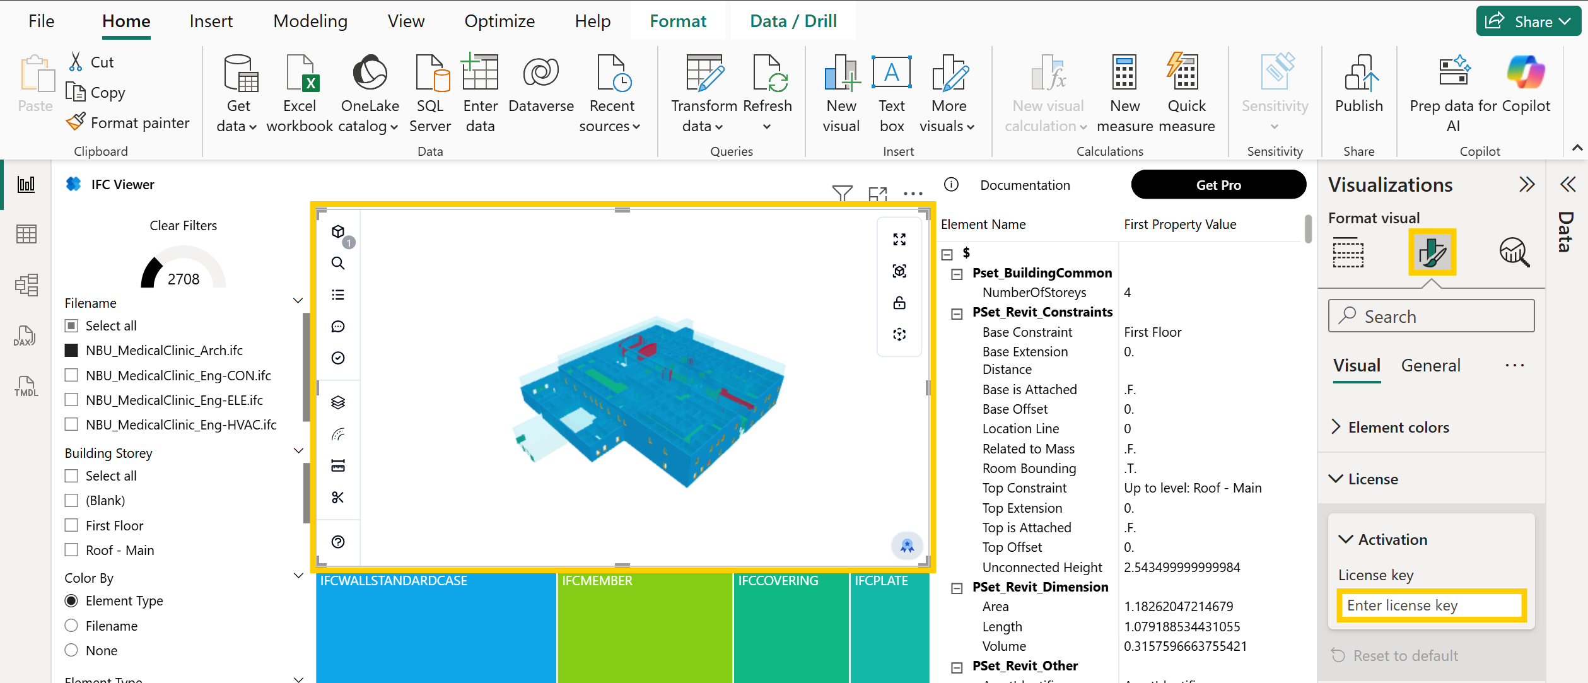The height and width of the screenshot is (683, 1588).
Task: Select the Format visual paintbrush icon
Action: pyautogui.click(x=1432, y=252)
